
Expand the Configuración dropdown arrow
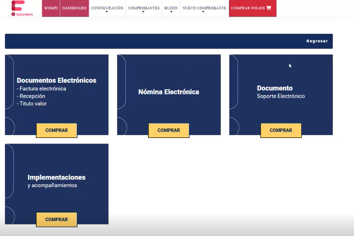[x=107, y=12]
